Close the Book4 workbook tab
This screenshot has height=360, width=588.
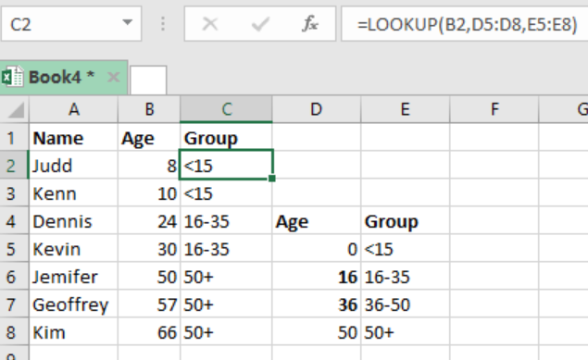coord(113,77)
